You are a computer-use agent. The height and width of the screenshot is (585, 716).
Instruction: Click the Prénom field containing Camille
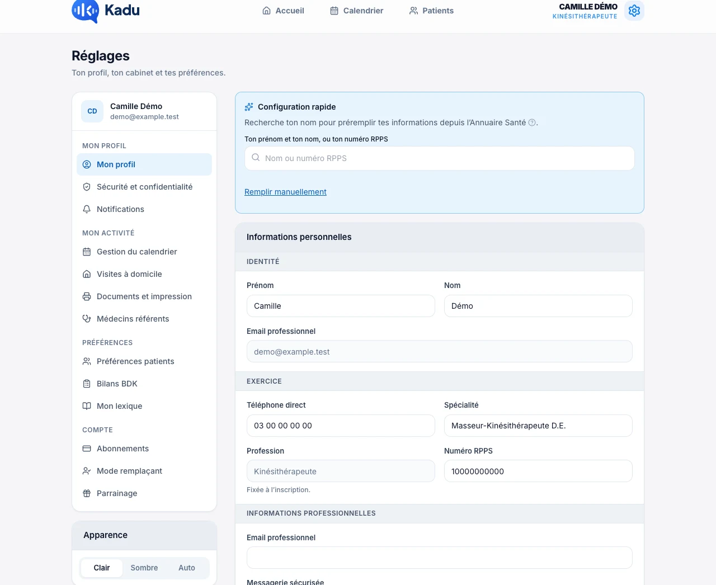point(341,306)
